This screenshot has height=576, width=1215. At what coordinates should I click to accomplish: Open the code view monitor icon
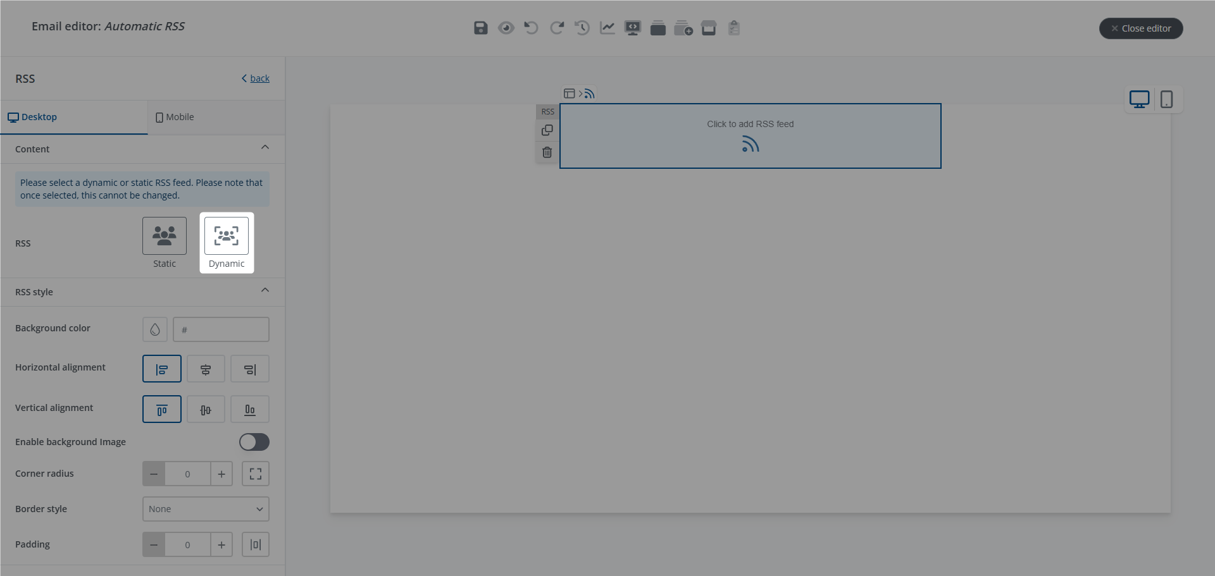click(633, 28)
